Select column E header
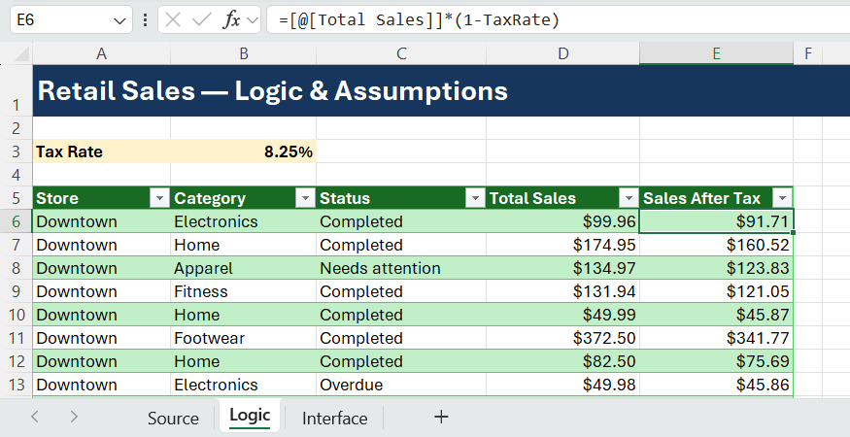 point(716,53)
